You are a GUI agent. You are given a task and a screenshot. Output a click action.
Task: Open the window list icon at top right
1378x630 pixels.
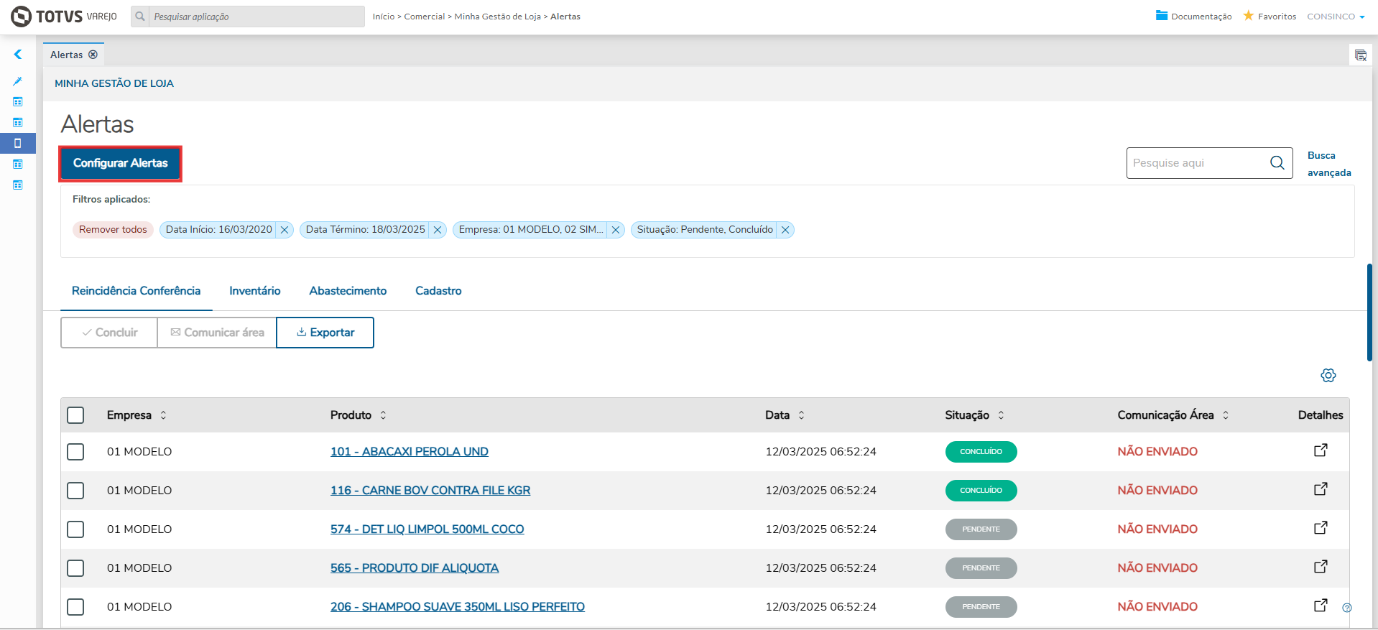click(1361, 55)
